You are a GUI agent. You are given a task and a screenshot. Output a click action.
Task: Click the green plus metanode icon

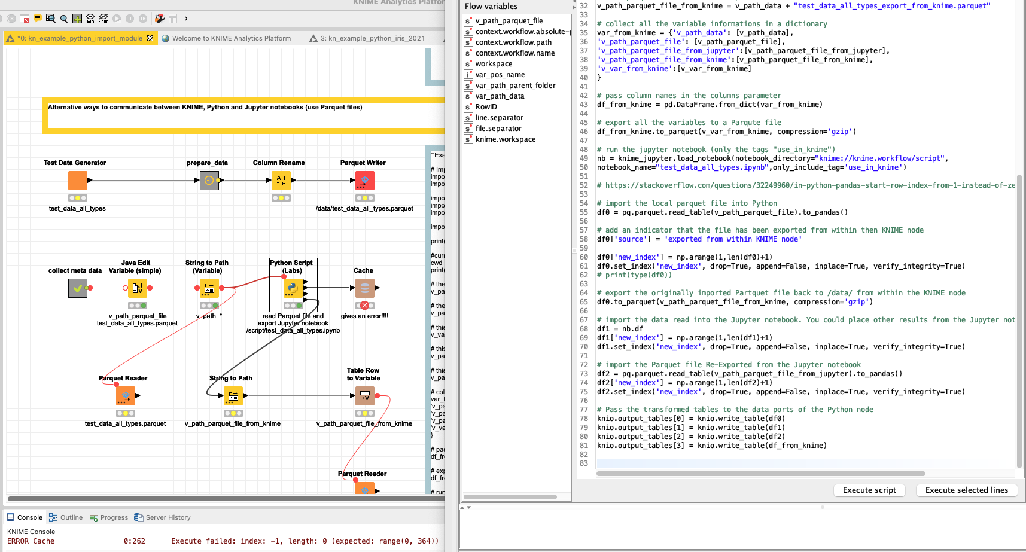coord(77,19)
